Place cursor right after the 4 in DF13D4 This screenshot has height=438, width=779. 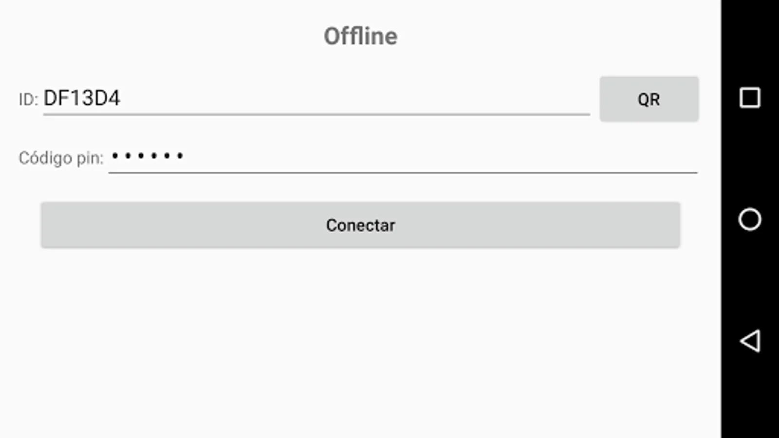121,99
